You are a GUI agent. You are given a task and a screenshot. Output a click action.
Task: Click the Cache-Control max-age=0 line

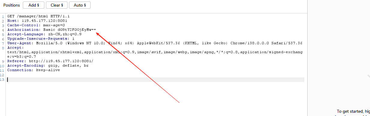point(36,25)
